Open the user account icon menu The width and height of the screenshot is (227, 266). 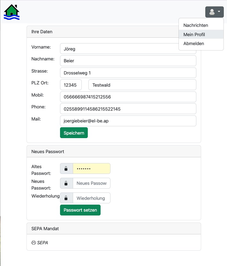click(x=212, y=12)
